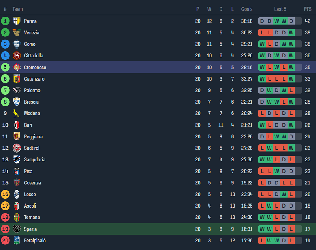
Task: Click the Venezia team logo
Action: click(17, 33)
